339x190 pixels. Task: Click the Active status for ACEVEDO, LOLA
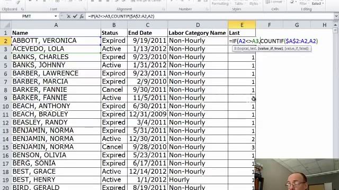(114, 49)
